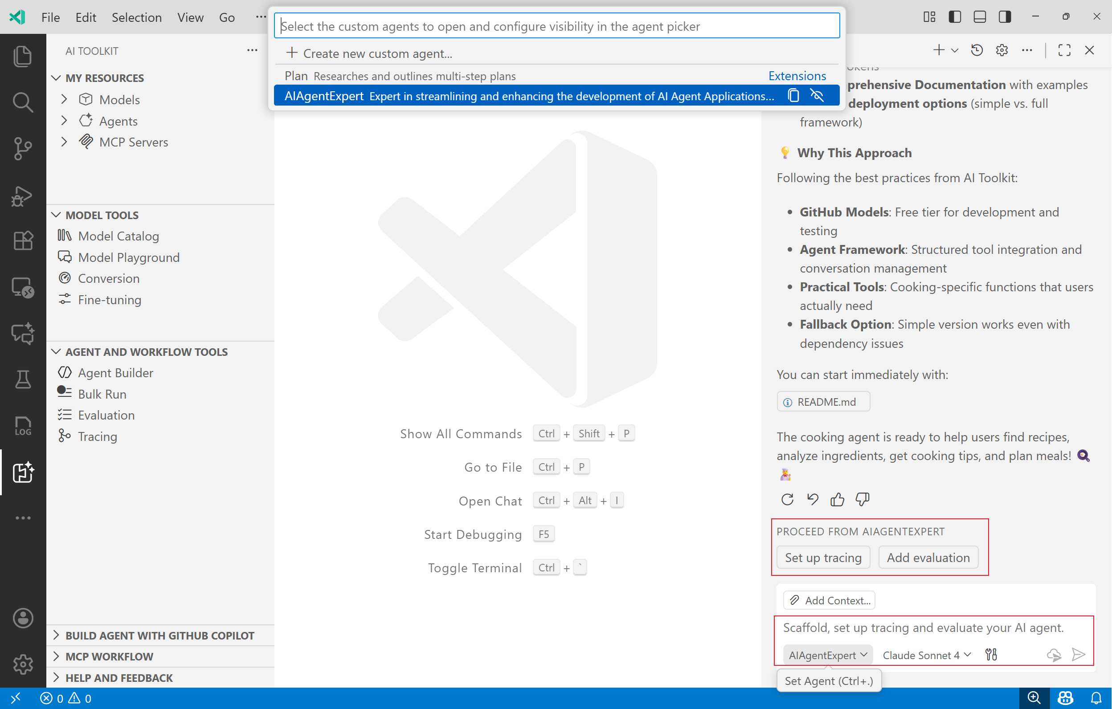Screen dimensions: 1112x709
Task: Toggle the bottom panel
Action: (980, 16)
